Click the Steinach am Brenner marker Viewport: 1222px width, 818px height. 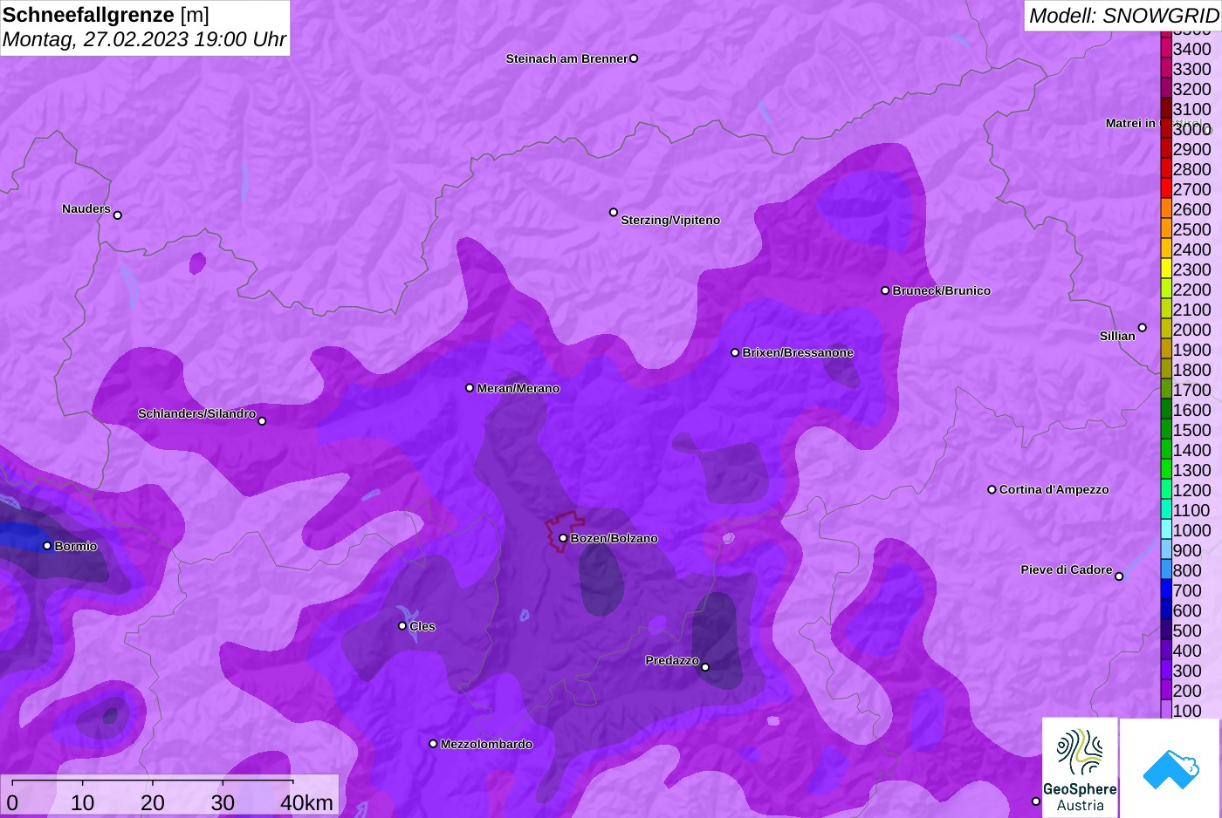(634, 58)
